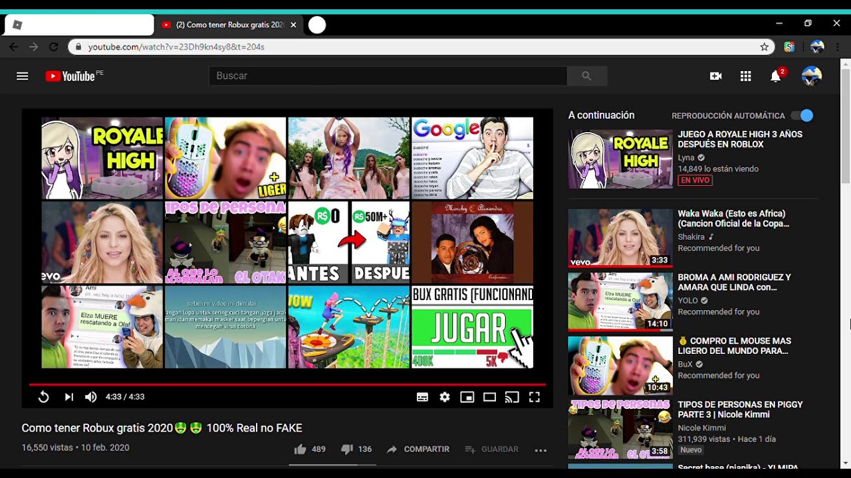
Task: Focus the URL address bar
Action: [x=422, y=47]
